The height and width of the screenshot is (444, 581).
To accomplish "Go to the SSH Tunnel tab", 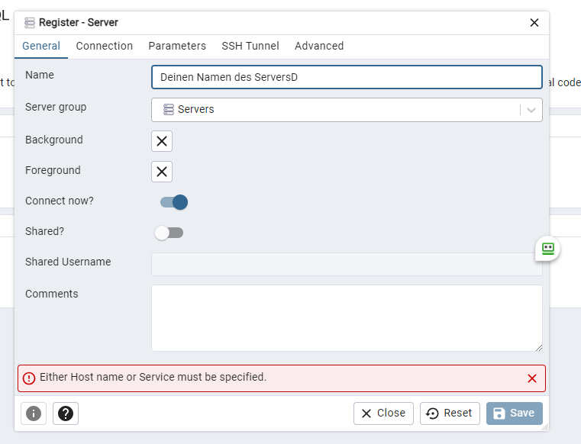I will tap(250, 46).
